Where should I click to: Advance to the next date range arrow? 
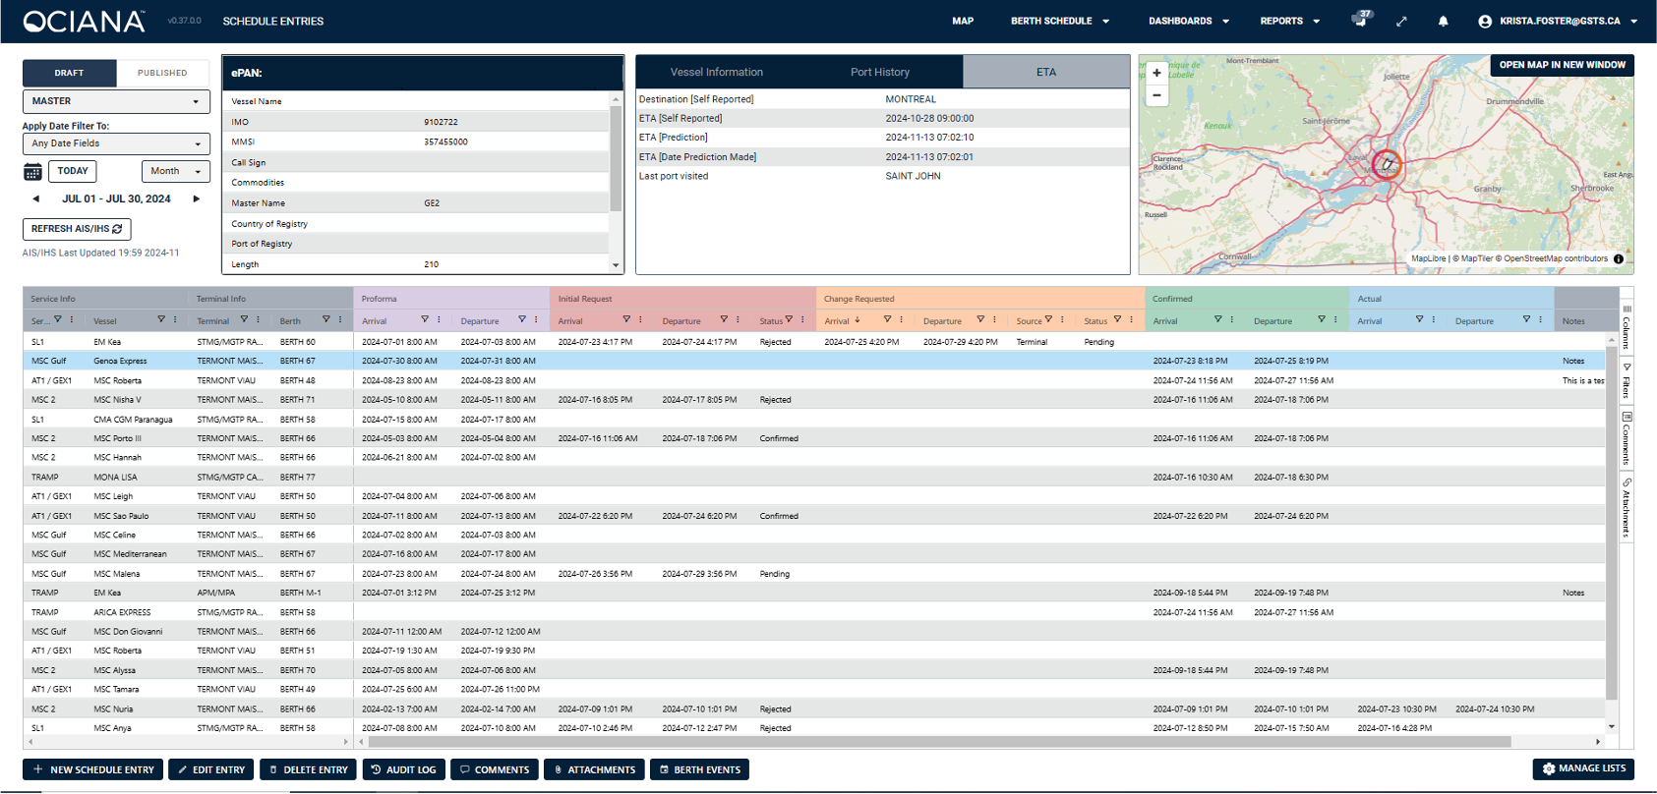coord(196,198)
